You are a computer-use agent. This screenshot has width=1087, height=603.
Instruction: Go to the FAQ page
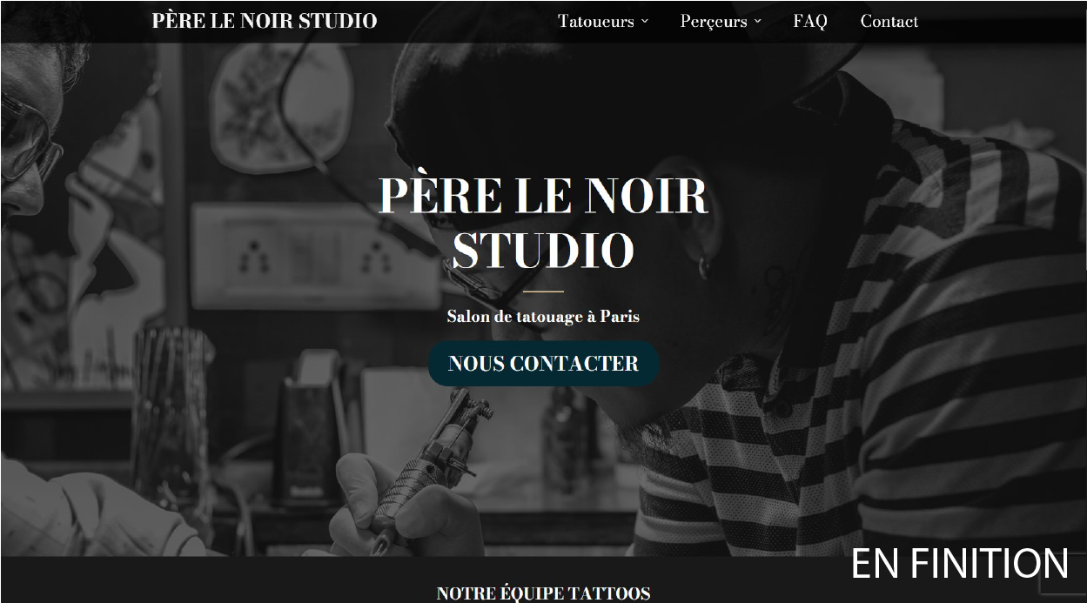(x=810, y=22)
